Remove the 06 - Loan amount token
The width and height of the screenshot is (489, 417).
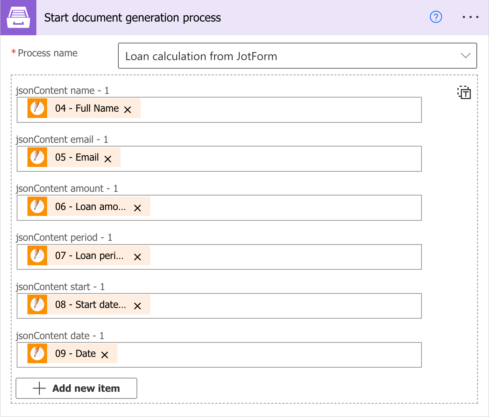[x=137, y=208]
